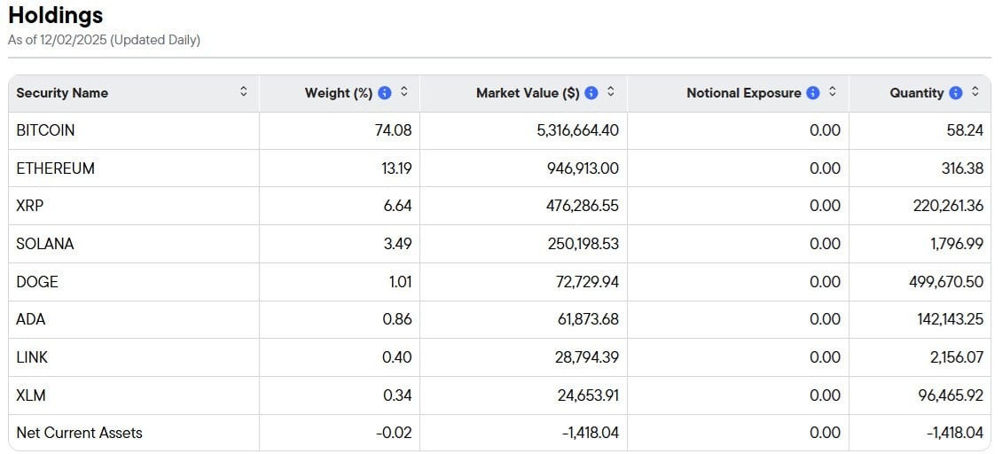The image size is (1002, 454).
Task: Select the BITCOIN security name
Action: pyautogui.click(x=45, y=130)
